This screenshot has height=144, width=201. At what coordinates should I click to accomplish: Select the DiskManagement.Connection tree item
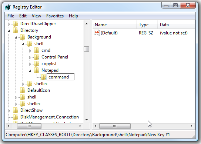[50, 117]
